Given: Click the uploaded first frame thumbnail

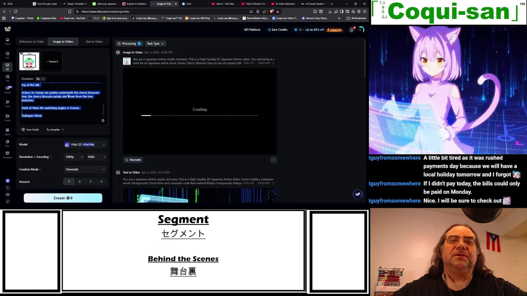Looking at the screenshot, I should (29, 62).
